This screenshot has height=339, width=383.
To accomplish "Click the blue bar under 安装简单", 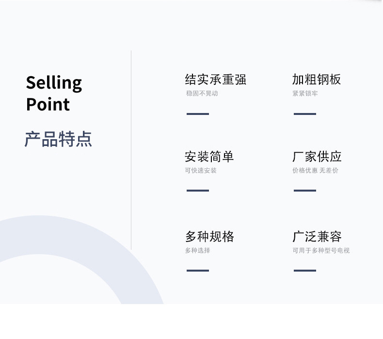I will tap(198, 191).
